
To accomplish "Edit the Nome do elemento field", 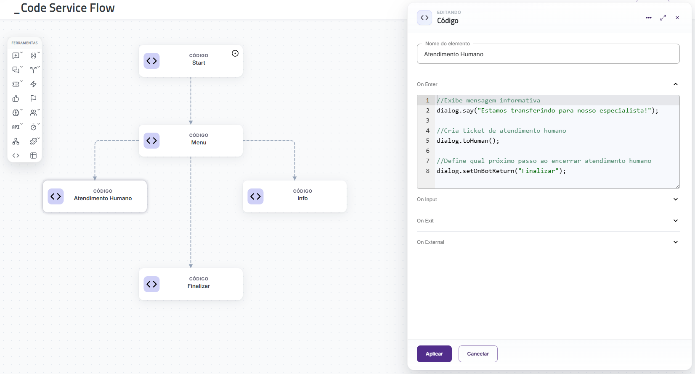I will click(548, 54).
